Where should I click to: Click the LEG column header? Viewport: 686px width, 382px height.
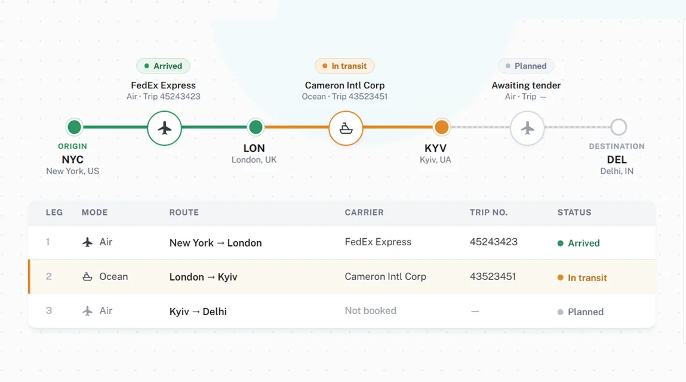point(54,212)
